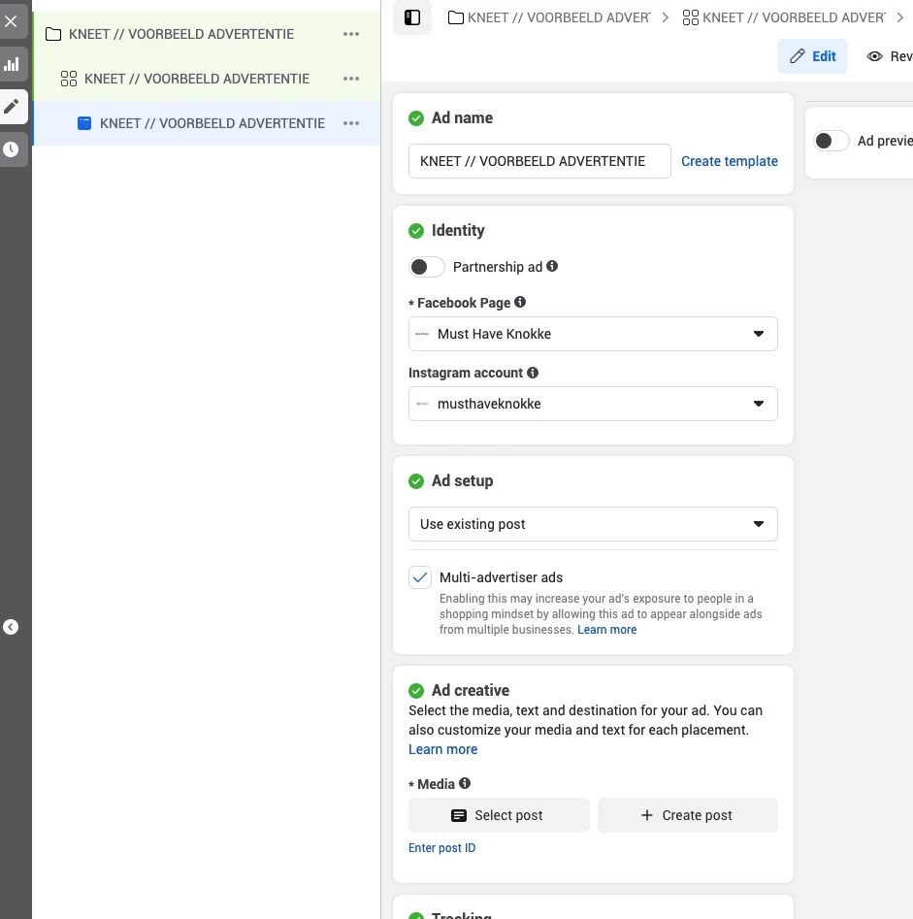Open more options for the ad set row
Screen dimensions: 913x919
tap(351, 79)
